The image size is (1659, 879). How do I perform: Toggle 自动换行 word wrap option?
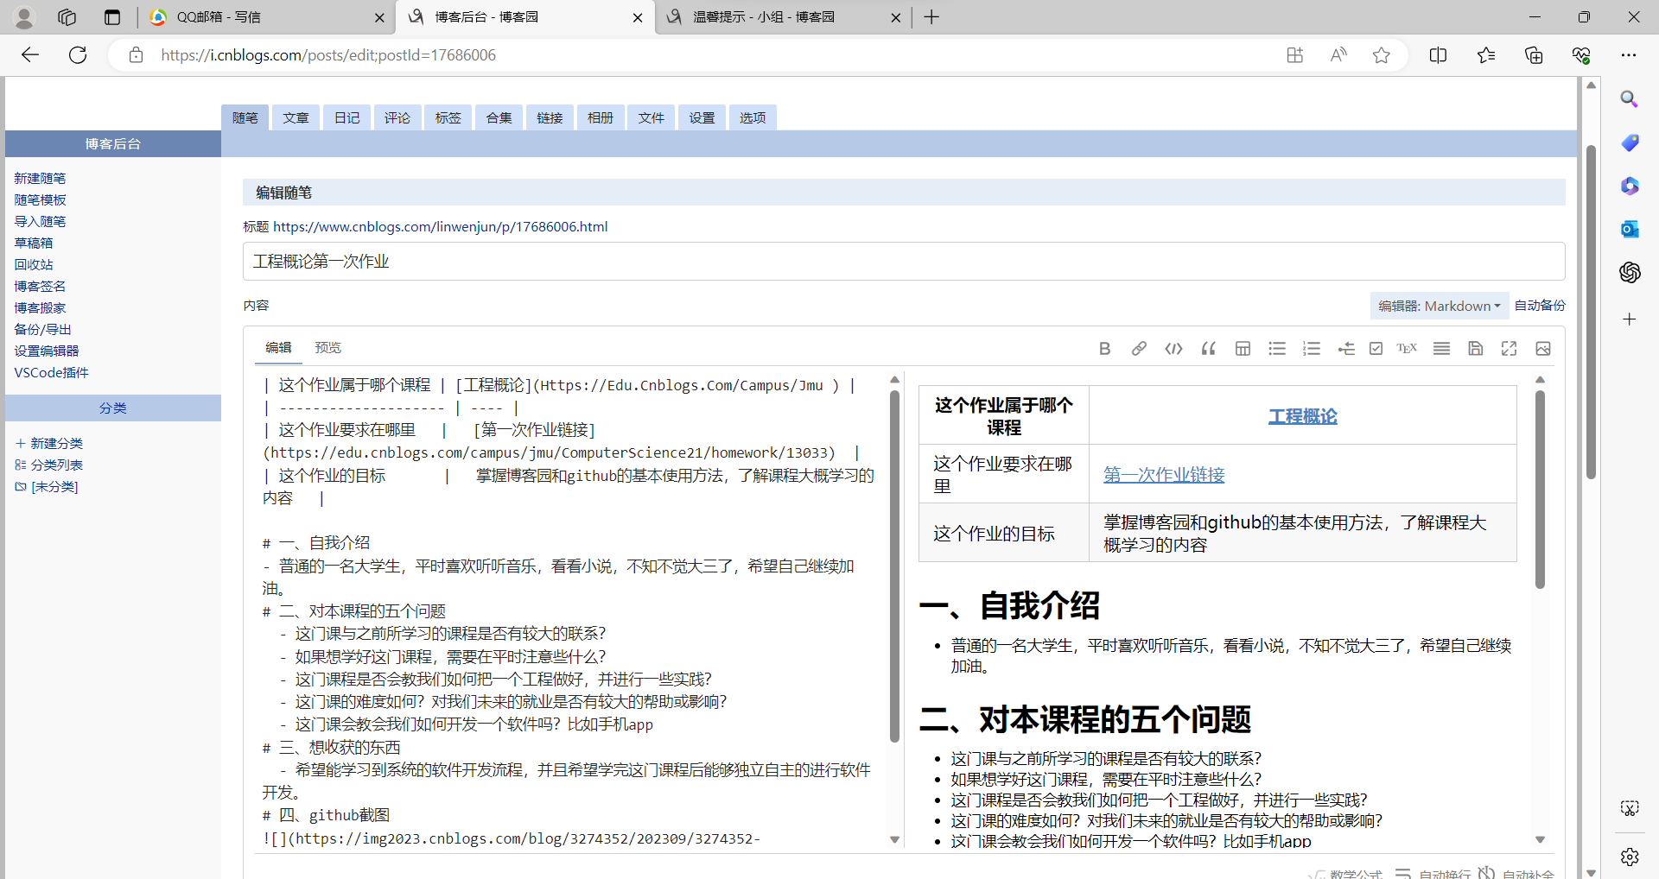coord(1434,874)
